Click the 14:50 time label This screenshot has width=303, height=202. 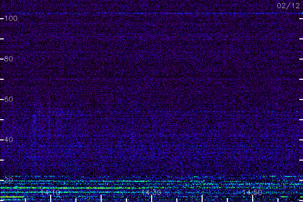tap(252, 192)
